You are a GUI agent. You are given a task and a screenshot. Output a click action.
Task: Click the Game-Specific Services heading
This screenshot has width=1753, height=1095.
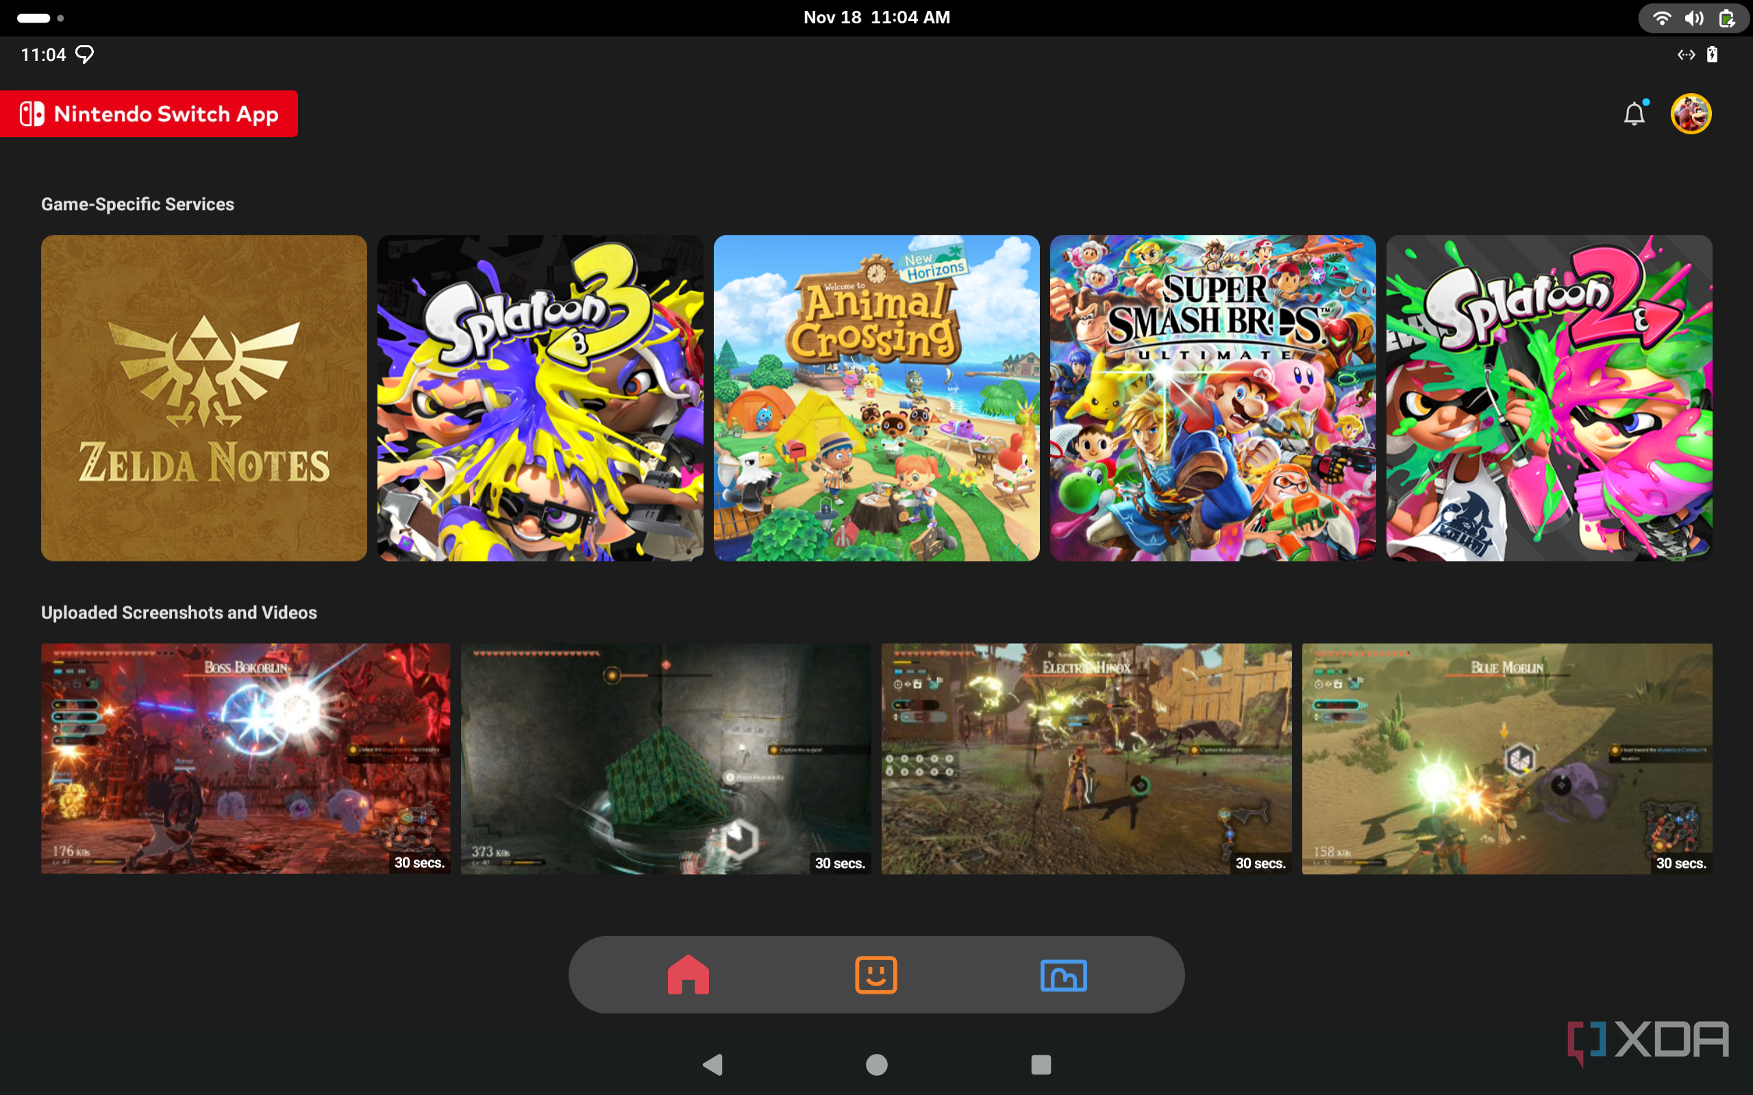(138, 204)
